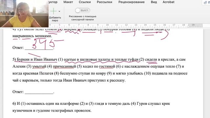Click the right margin marker on ruler

(188, 26)
